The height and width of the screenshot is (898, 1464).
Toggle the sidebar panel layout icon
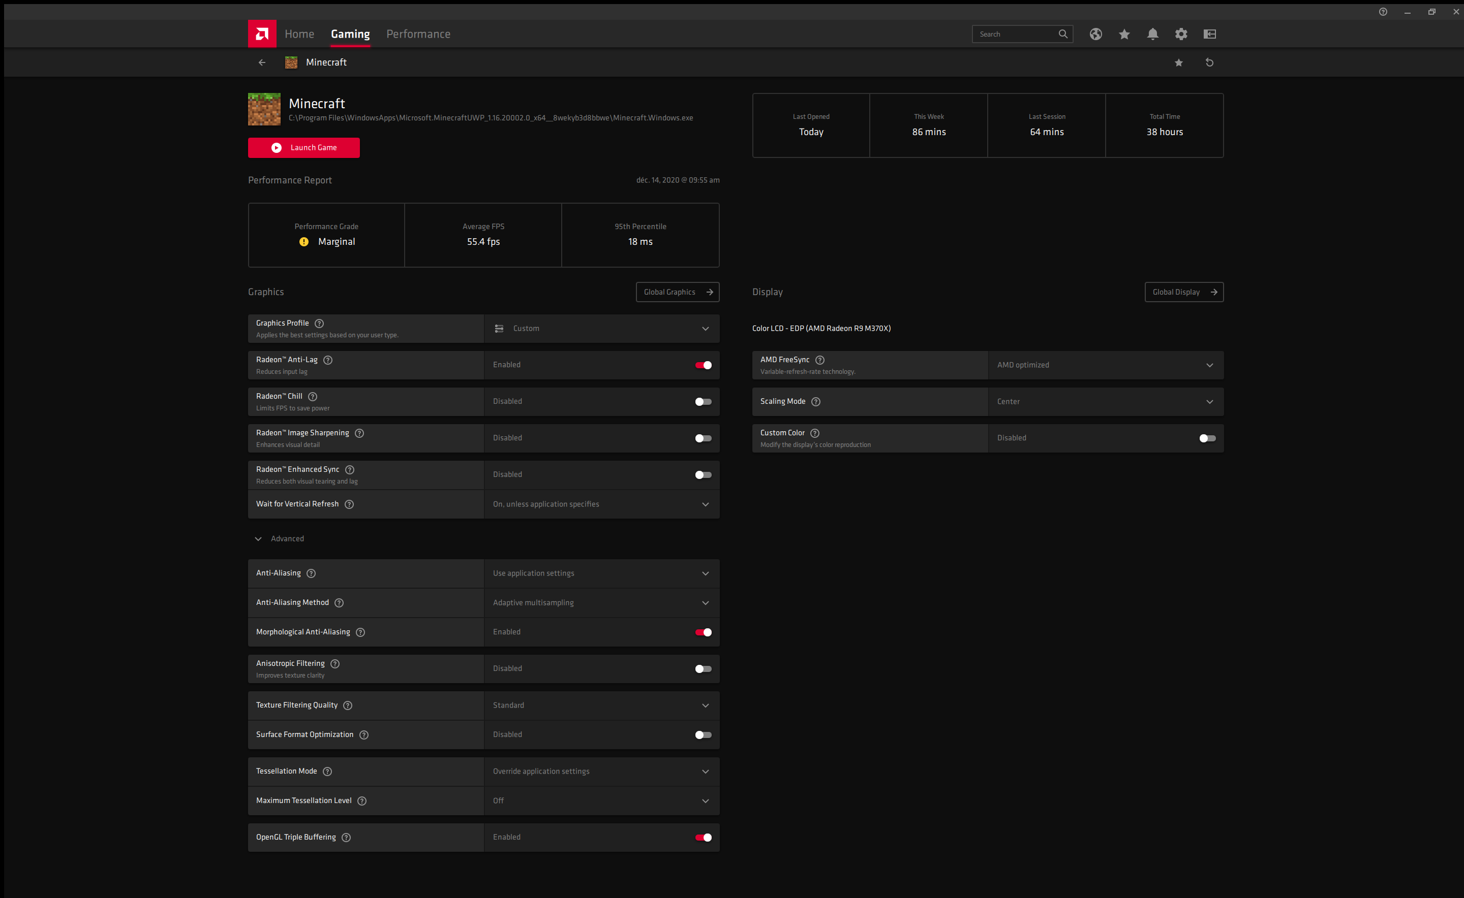1210,34
